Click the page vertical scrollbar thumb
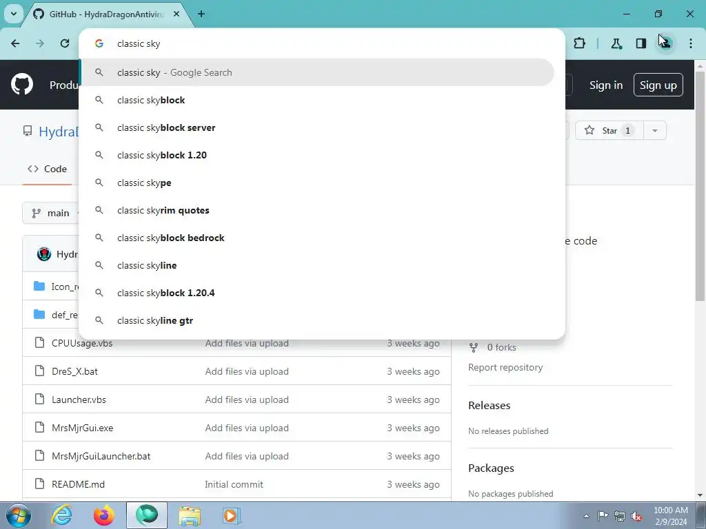 [700, 186]
